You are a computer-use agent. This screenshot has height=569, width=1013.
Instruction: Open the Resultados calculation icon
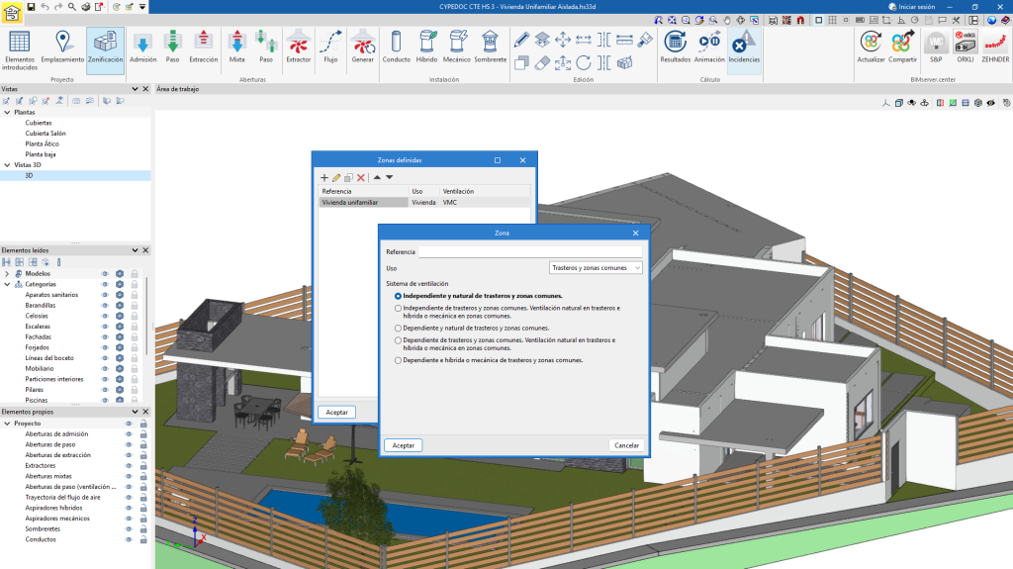(676, 47)
